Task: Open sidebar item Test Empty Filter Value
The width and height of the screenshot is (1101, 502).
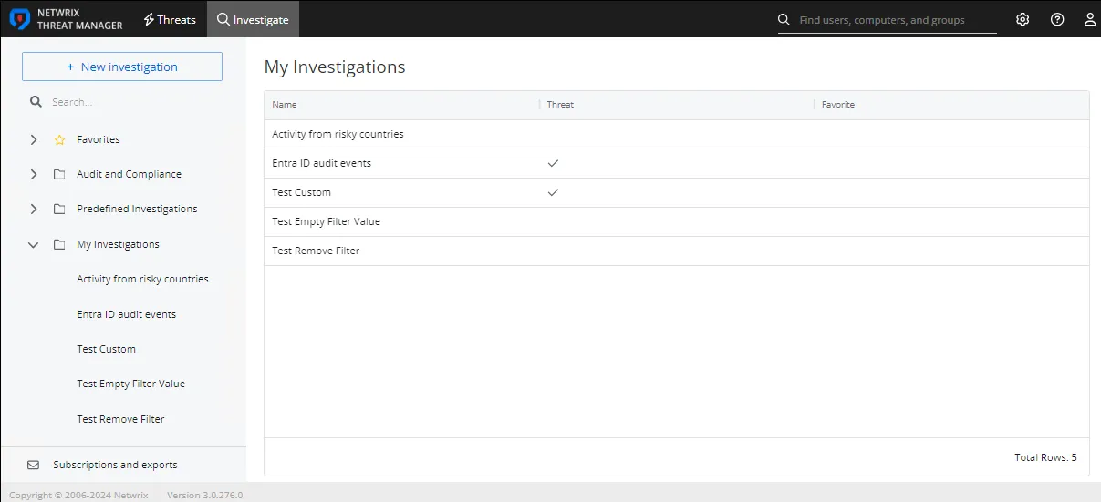Action: pos(130,384)
